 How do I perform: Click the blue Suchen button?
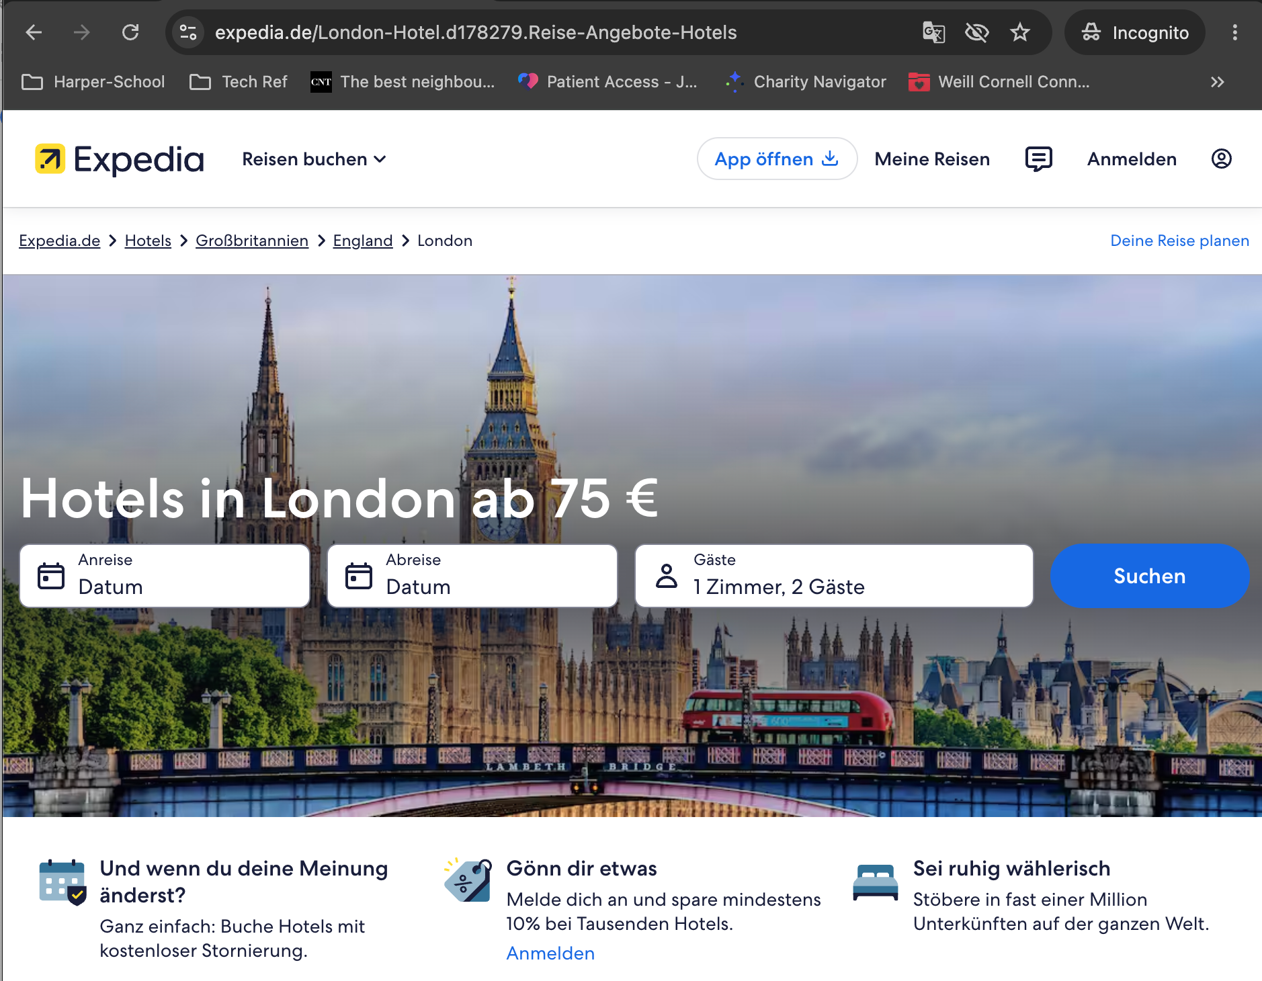pyautogui.click(x=1150, y=576)
